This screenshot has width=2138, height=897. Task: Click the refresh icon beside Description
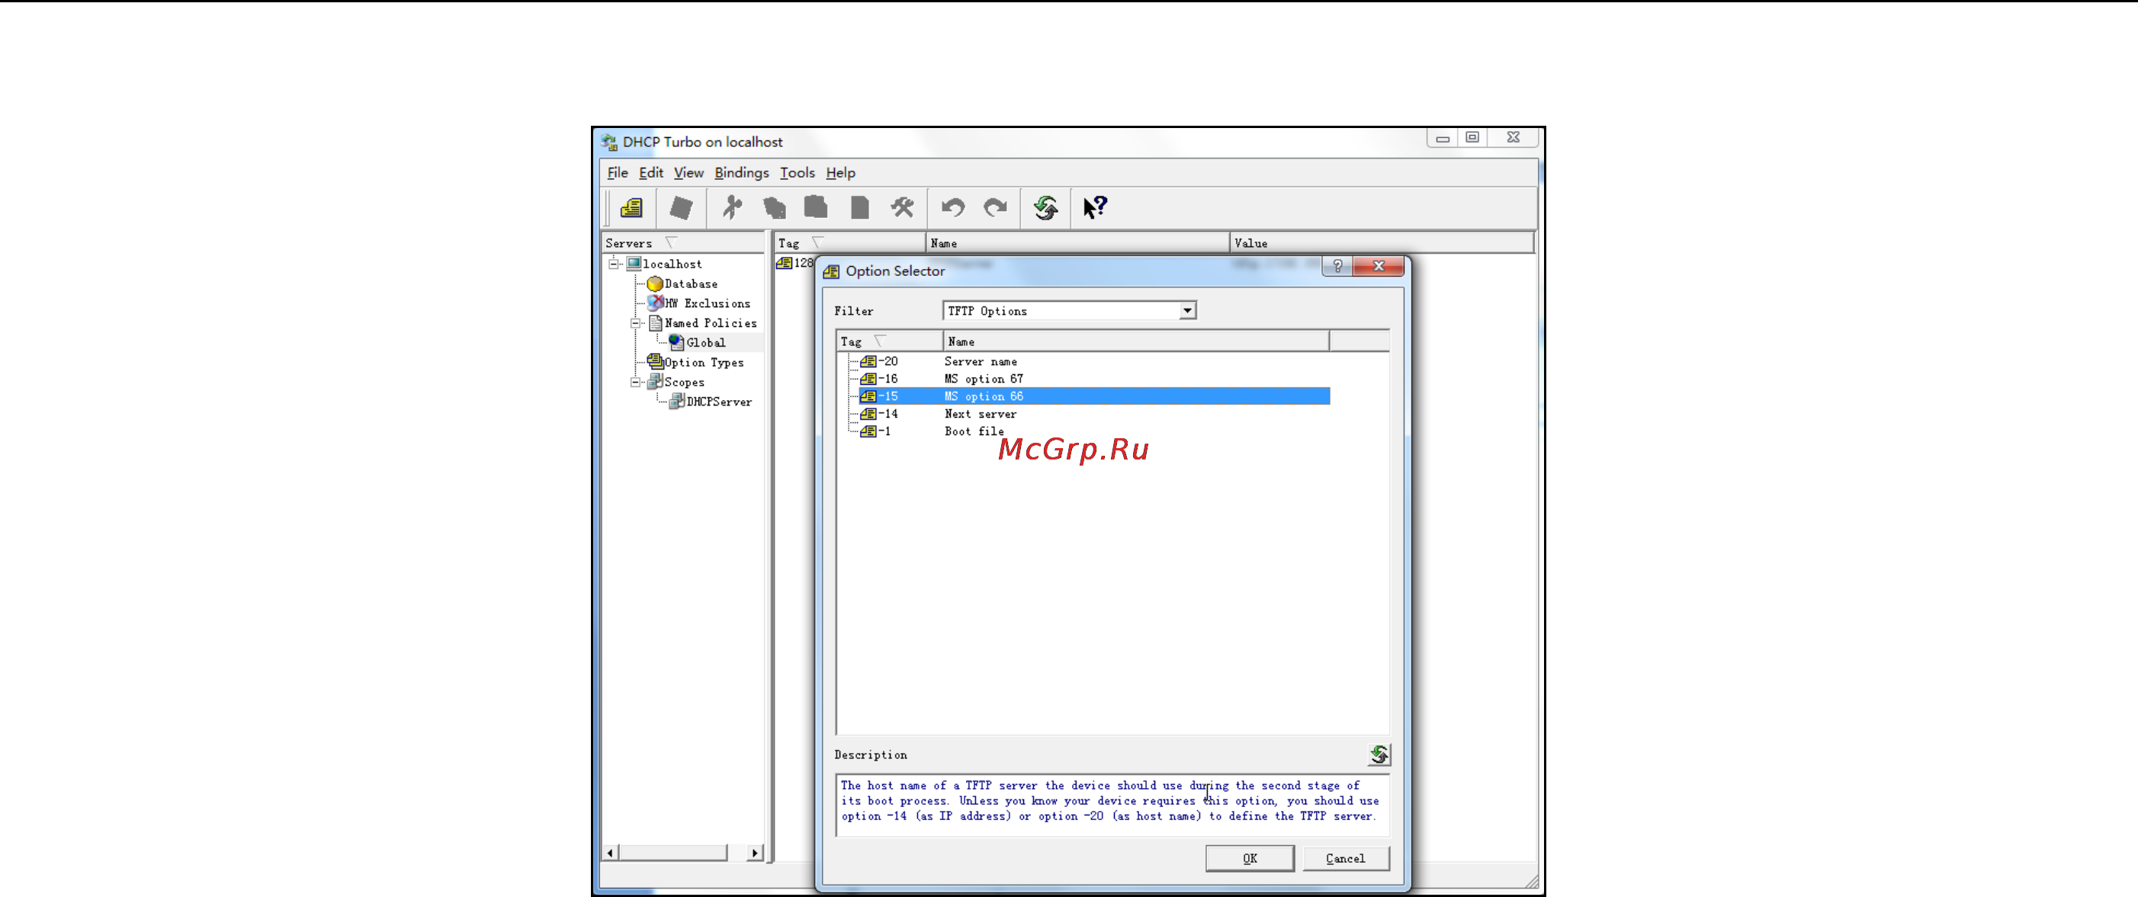pyautogui.click(x=1379, y=754)
